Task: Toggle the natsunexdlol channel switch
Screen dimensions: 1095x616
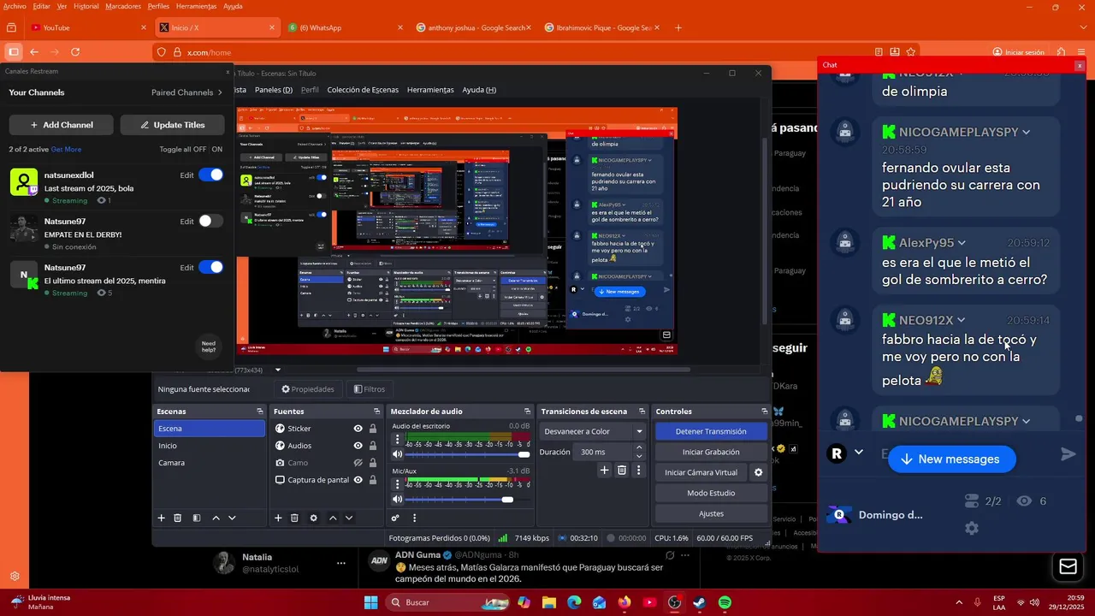Action: click(x=210, y=175)
